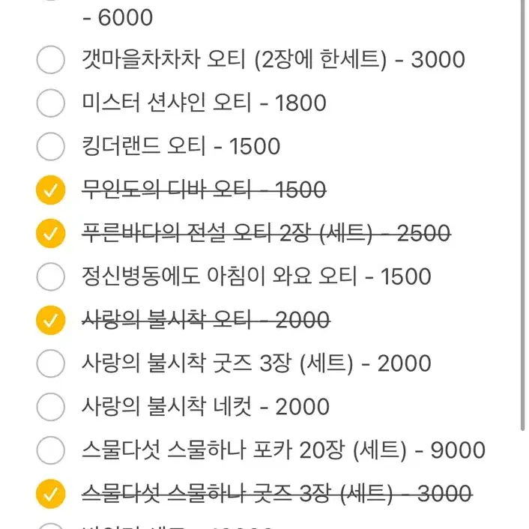Check the 스물다섯 스물하나 포카 20장 circle
The height and width of the screenshot is (529, 529).
pos(51,450)
